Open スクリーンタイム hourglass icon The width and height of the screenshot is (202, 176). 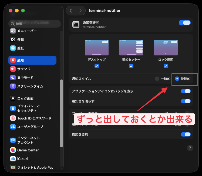click(13, 86)
